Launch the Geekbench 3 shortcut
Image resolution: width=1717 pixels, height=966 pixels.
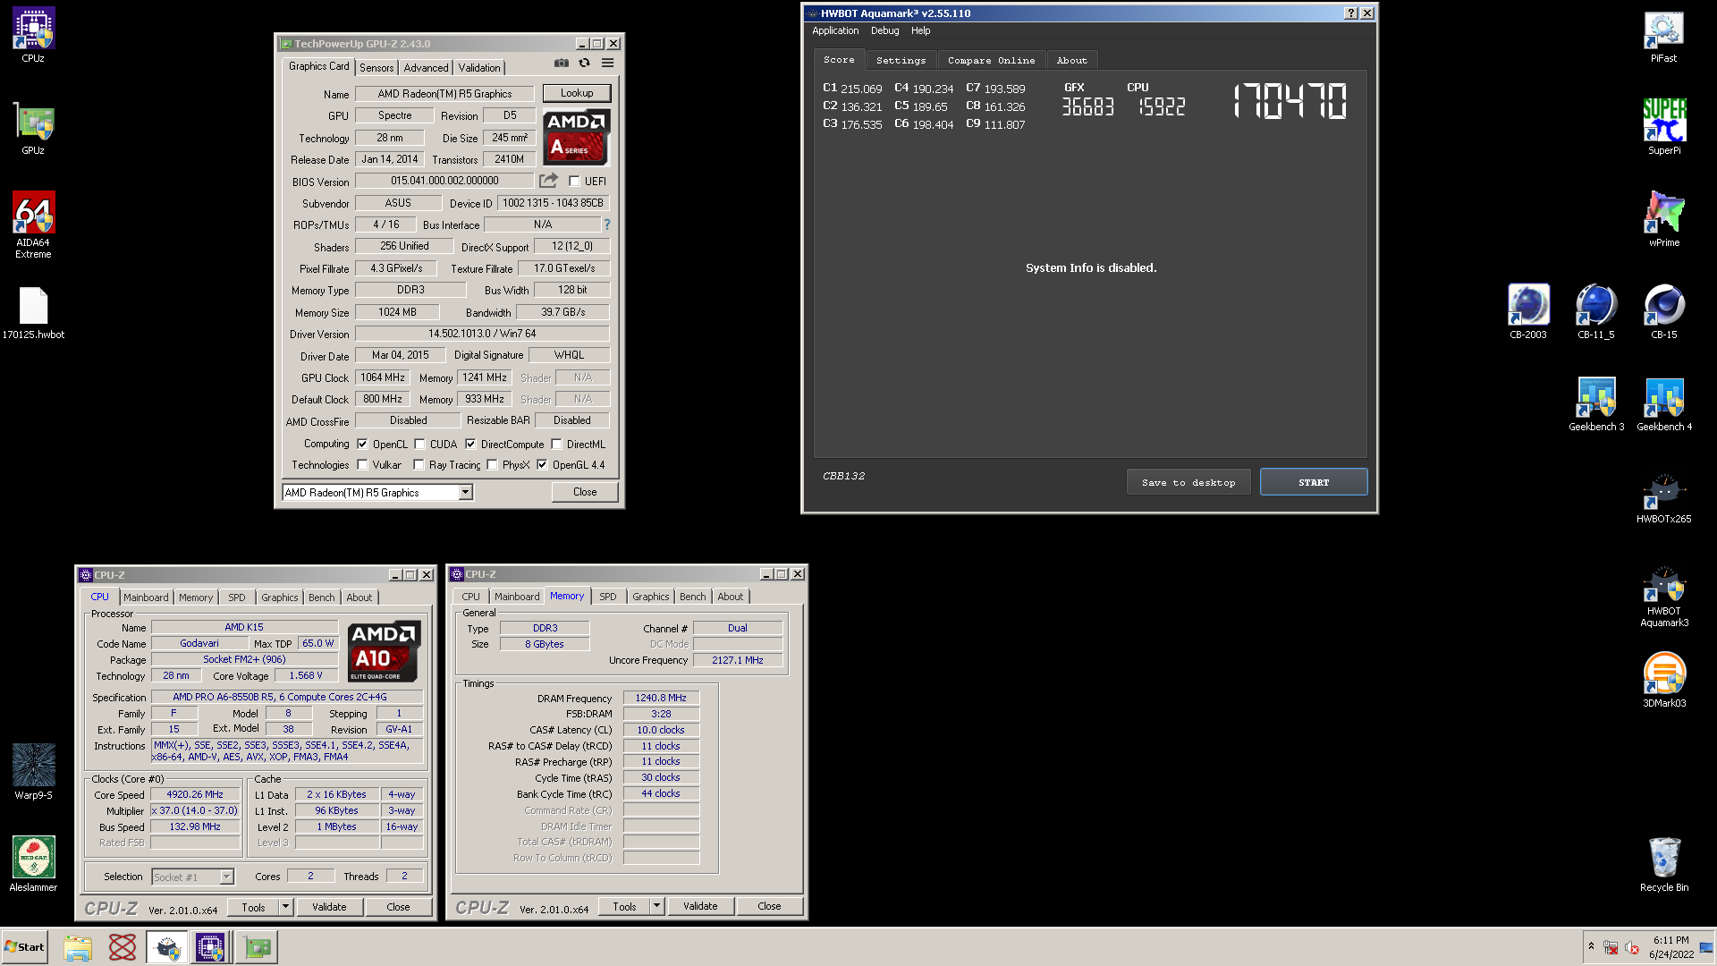pyautogui.click(x=1595, y=404)
